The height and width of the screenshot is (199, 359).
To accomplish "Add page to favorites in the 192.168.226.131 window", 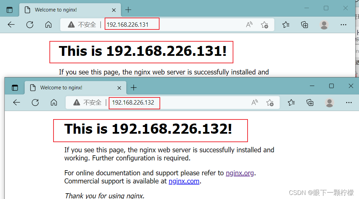I will (265, 25).
